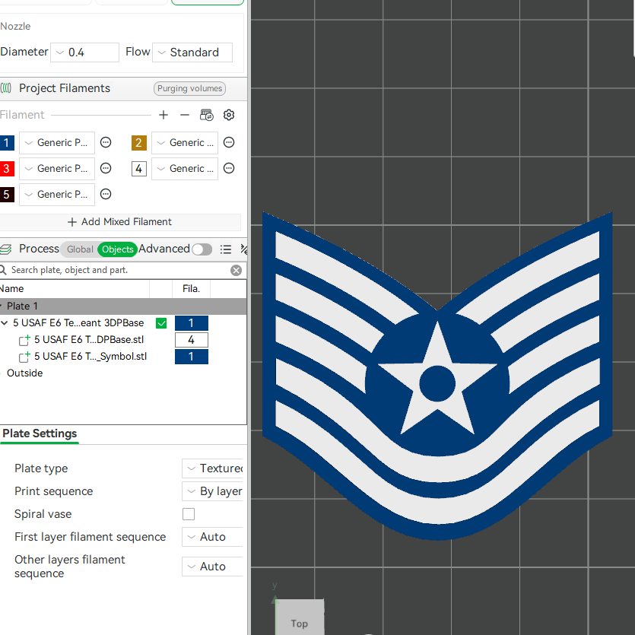Click the chevron insignia model on plate
The width and height of the screenshot is (635, 635).
437,376
